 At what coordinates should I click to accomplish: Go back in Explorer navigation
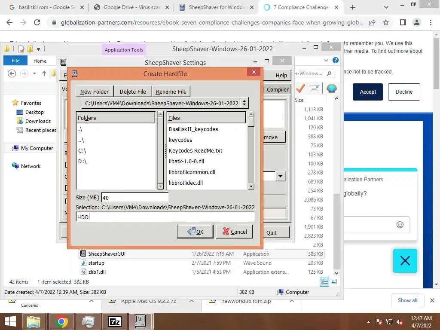click(x=12, y=73)
